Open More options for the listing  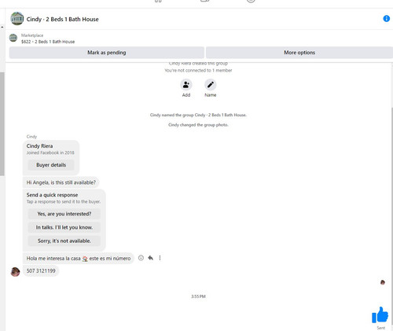[x=299, y=53]
